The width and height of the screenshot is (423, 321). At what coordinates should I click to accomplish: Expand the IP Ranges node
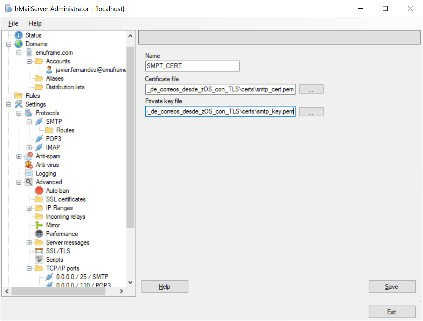[29, 208]
